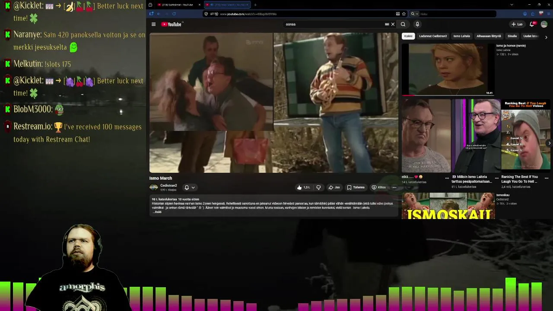Reload the page with refresh icon
Screen dimensions: 553x311
[x=174, y=14]
